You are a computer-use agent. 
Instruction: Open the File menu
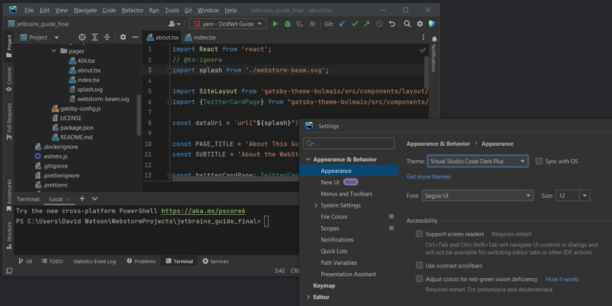coord(29,10)
